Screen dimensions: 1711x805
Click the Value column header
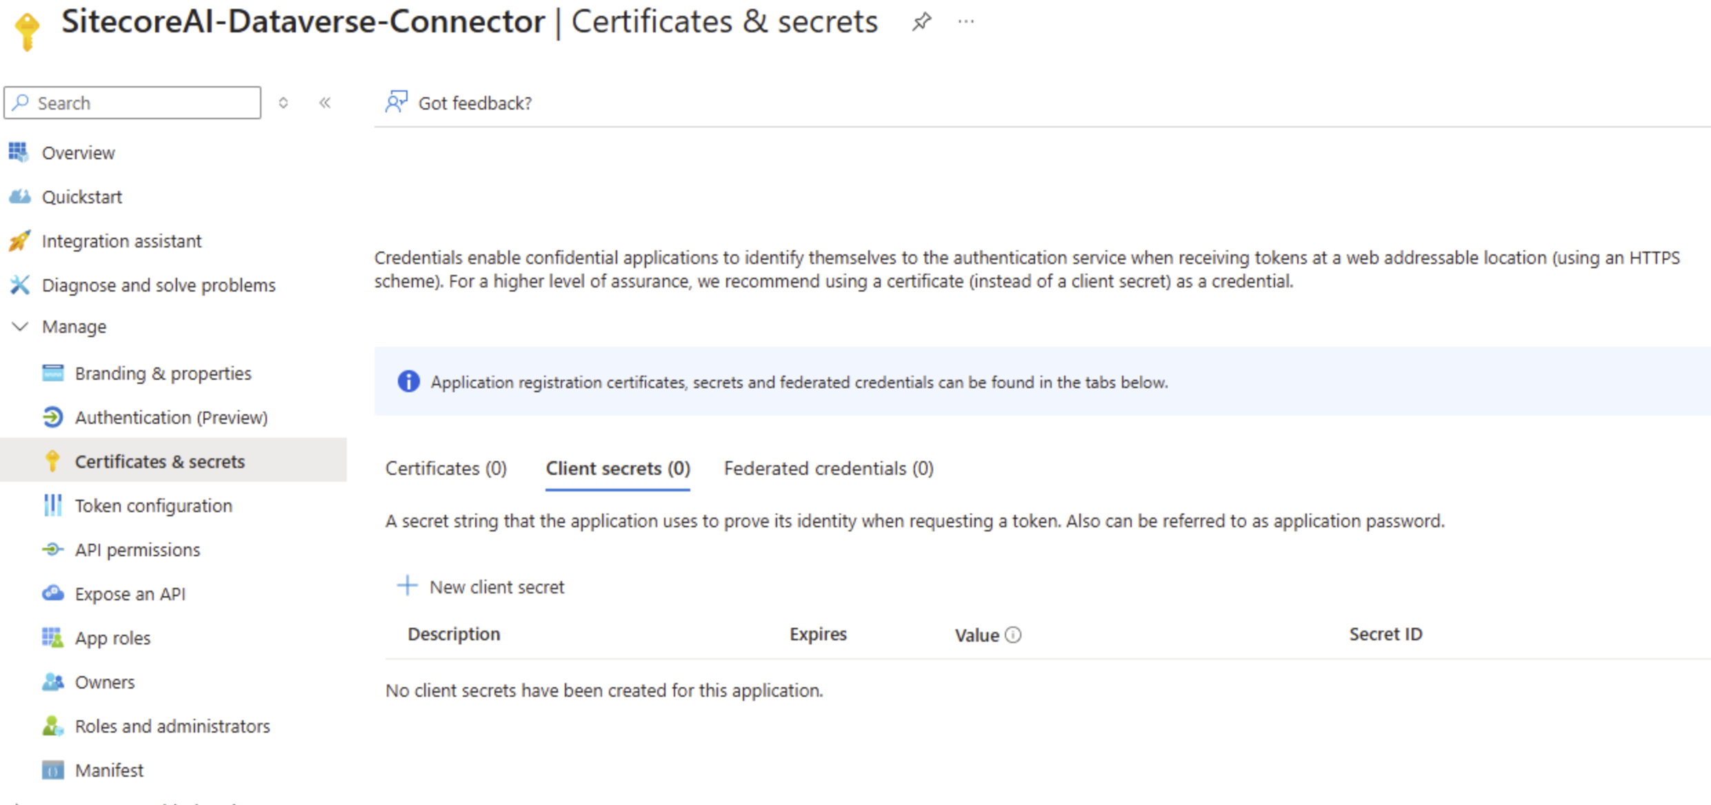(977, 635)
